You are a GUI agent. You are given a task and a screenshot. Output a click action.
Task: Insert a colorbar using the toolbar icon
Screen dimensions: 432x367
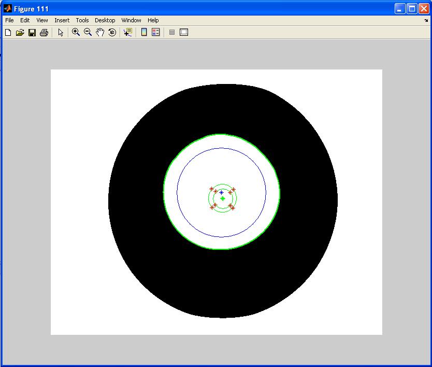tap(144, 32)
